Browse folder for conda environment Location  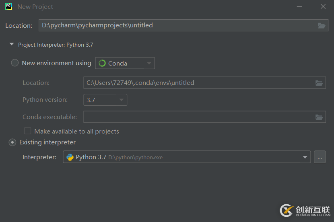coord(319,83)
